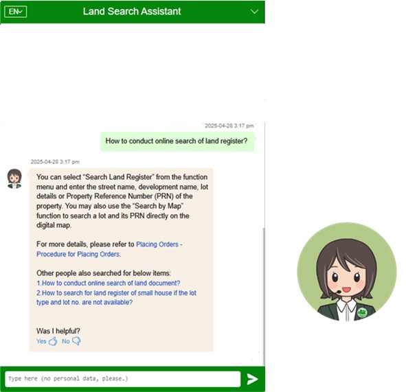406x392 pixels.
Task: Click the 'Was I helpful?' text
Action: (x=58, y=331)
